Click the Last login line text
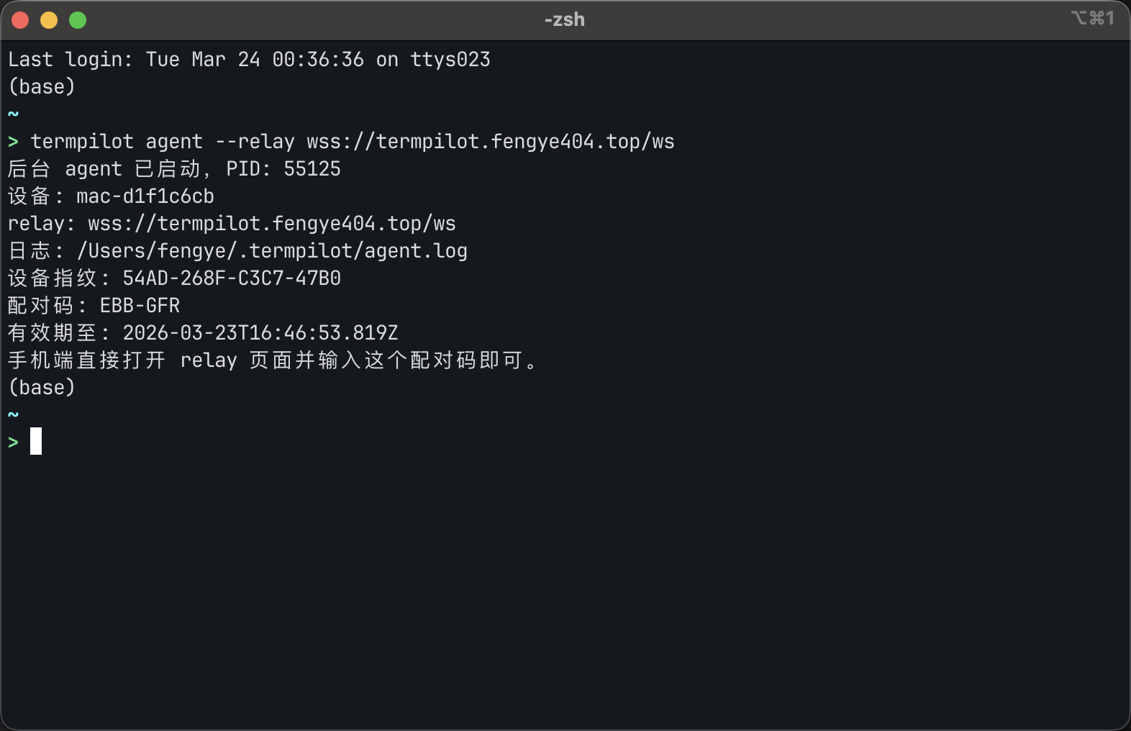Screen dimensions: 1131x731 (x=248, y=60)
